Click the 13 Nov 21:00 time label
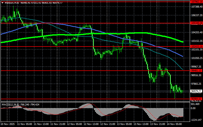This screenshot has width=203, height=127. [158, 124]
